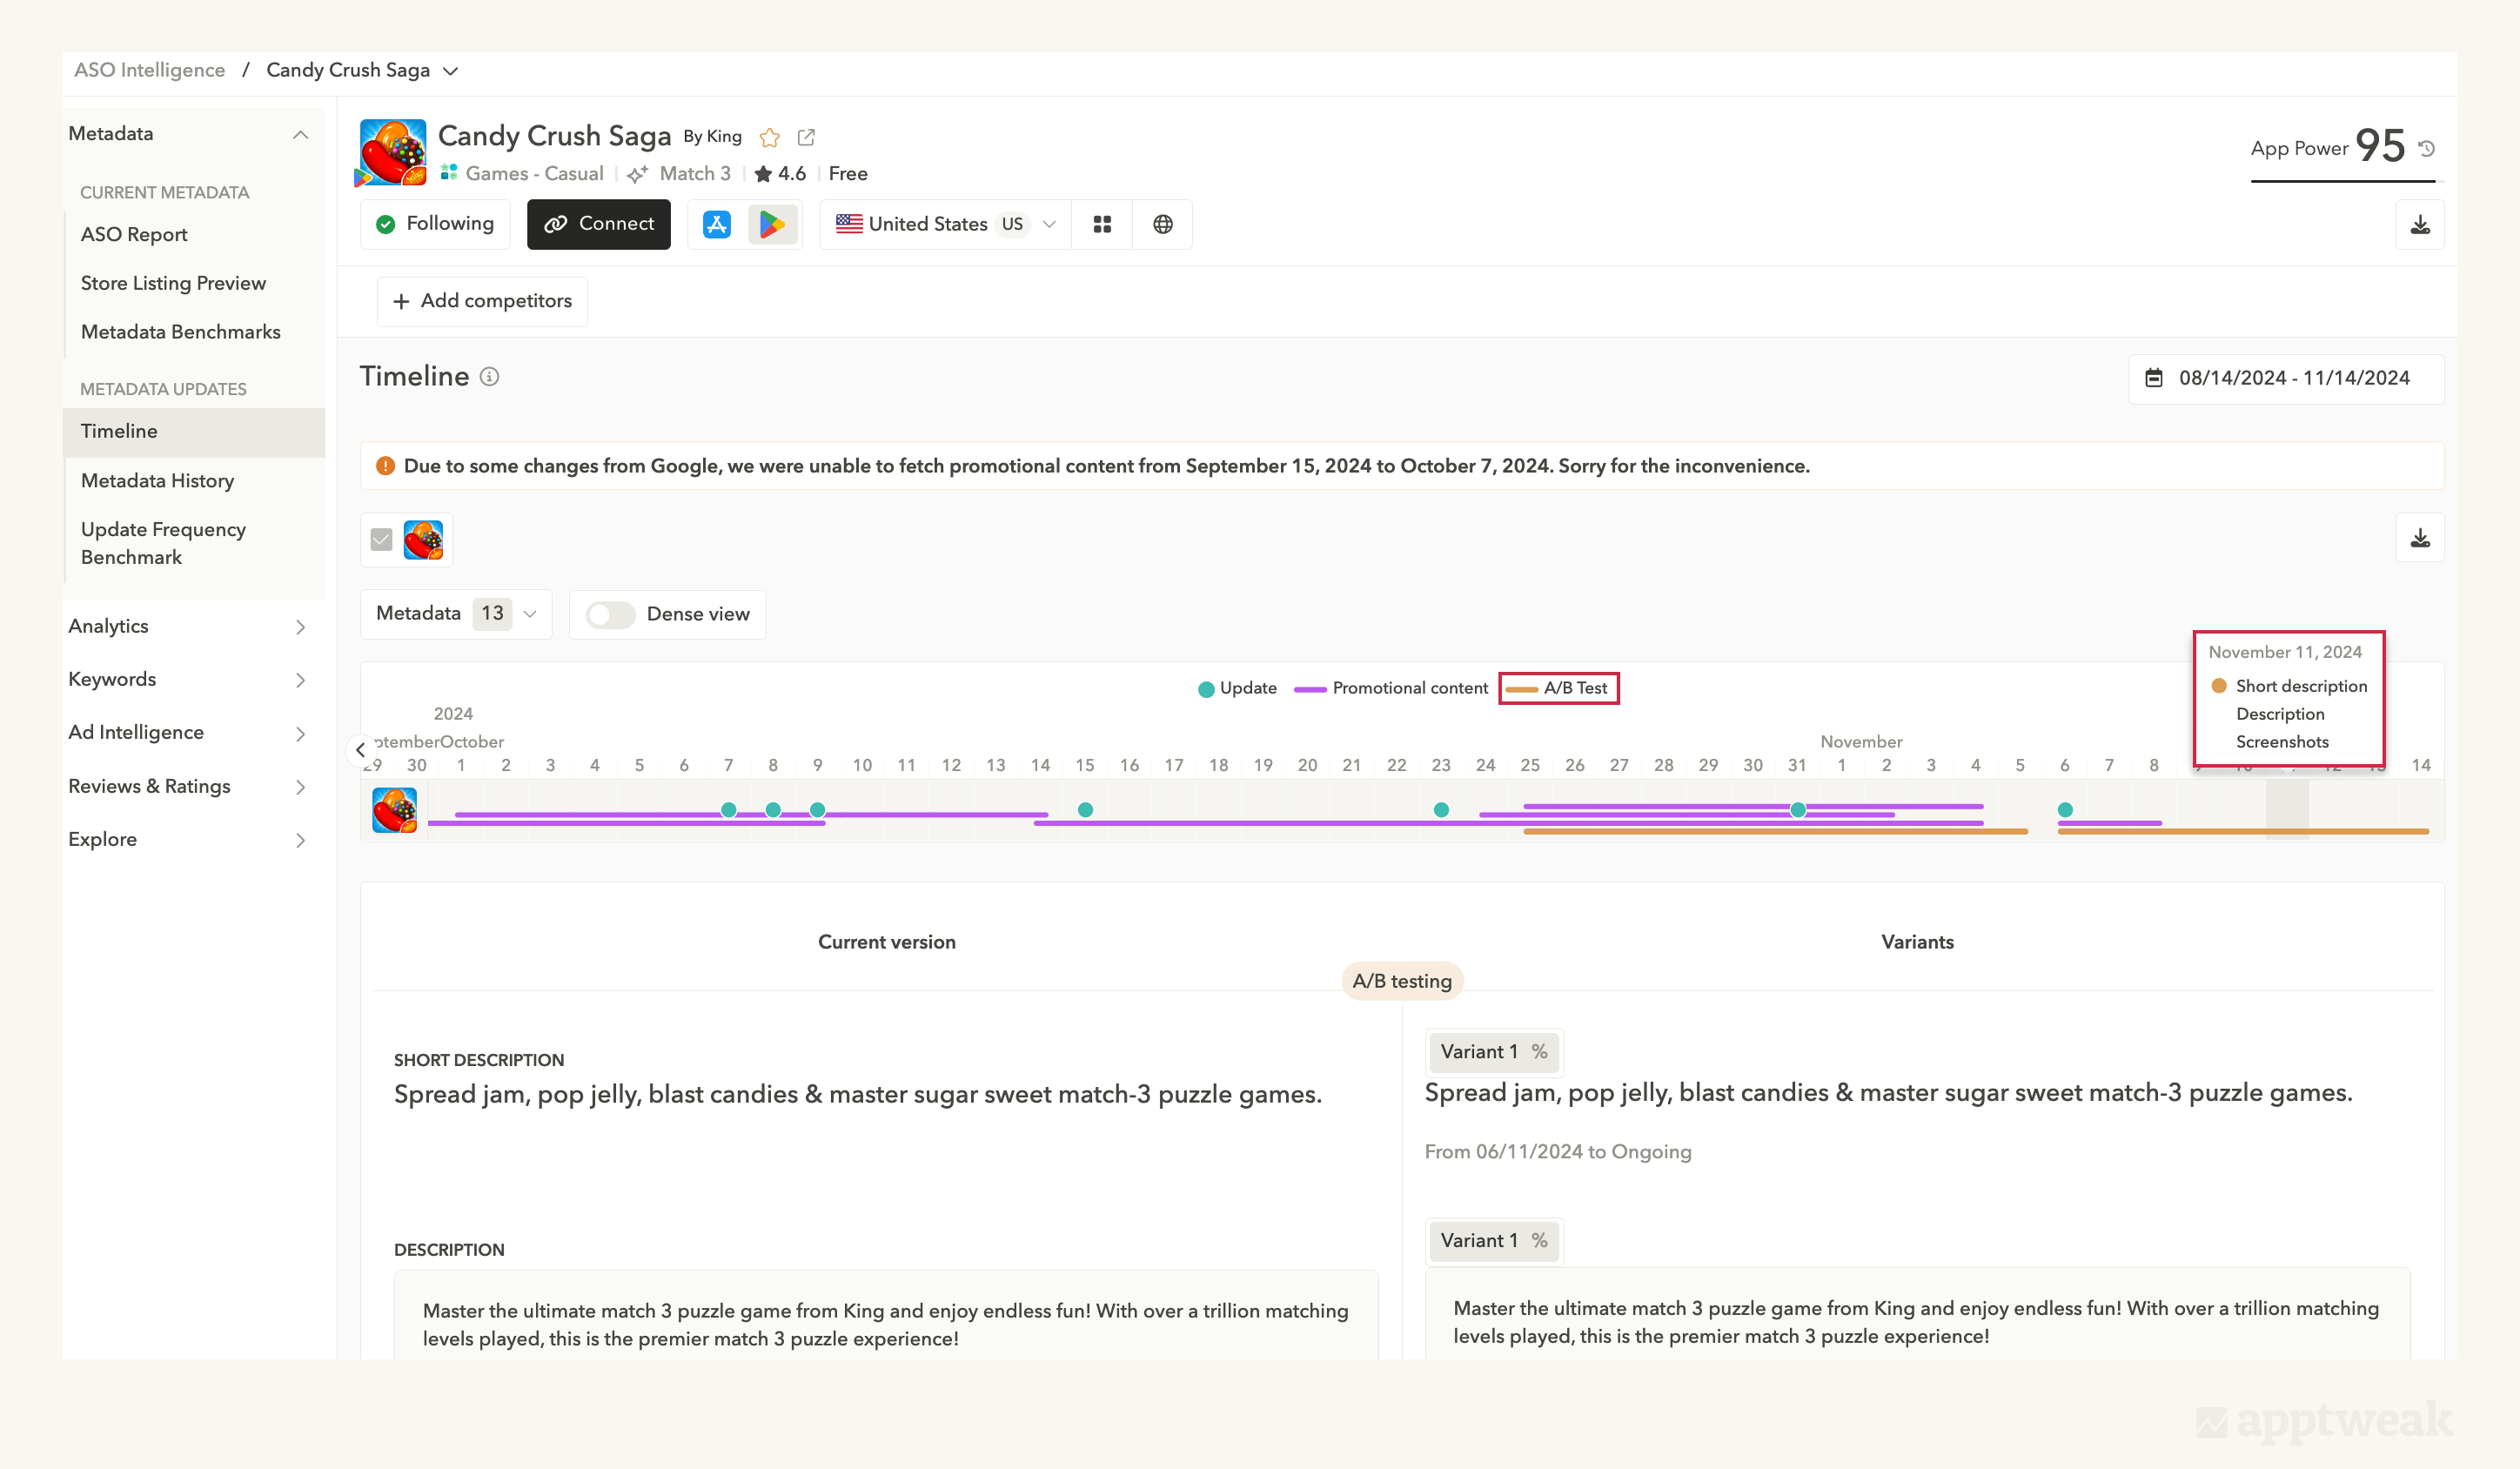Click the calendar icon in date range
This screenshot has width=2520, height=1469.
point(2154,378)
